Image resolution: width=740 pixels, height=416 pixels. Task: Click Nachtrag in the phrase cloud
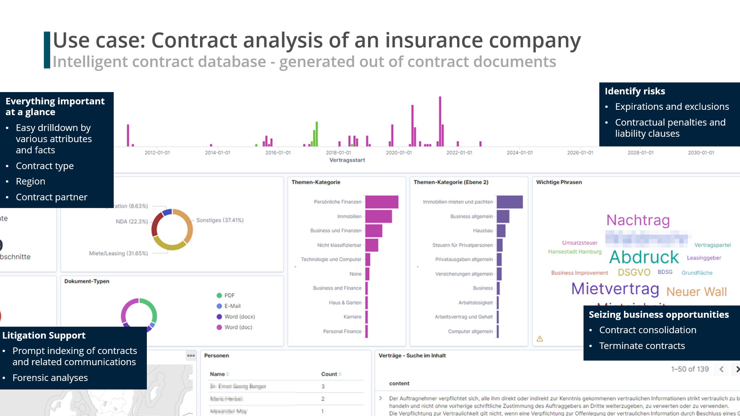coord(638,220)
